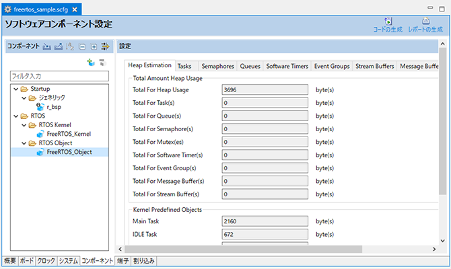Click the レポートの生成 generate report icon
This screenshot has height=269, width=451.
pyautogui.click(x=425, y=22)
